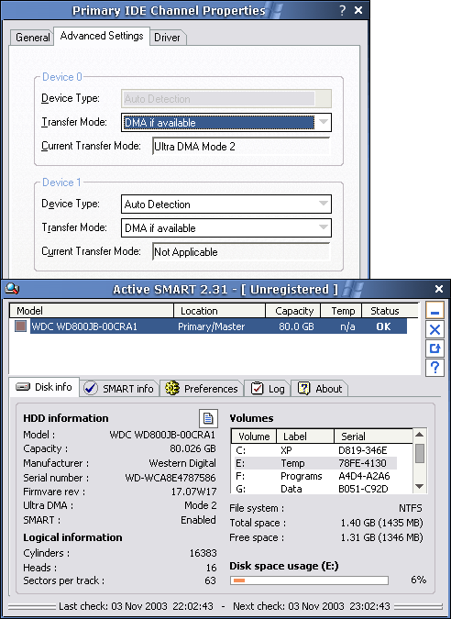
Task: Open the About tab
Action: [319, 389]
